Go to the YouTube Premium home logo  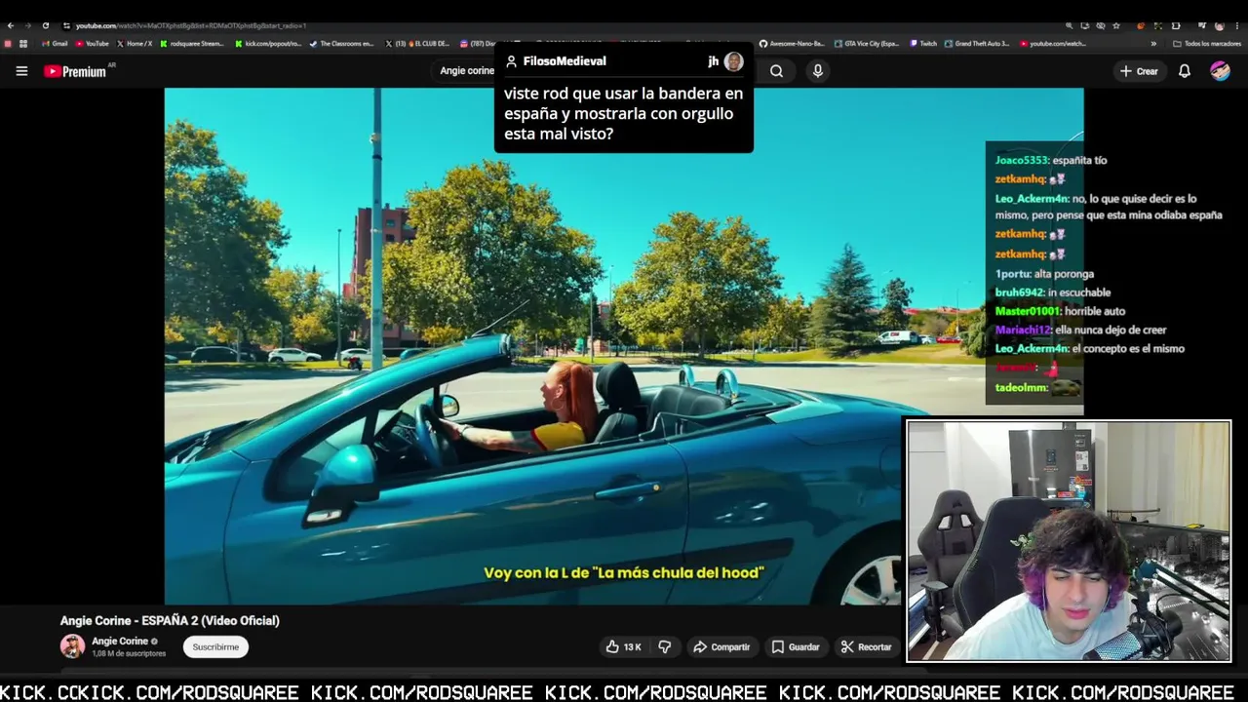(x=76, y=71)
